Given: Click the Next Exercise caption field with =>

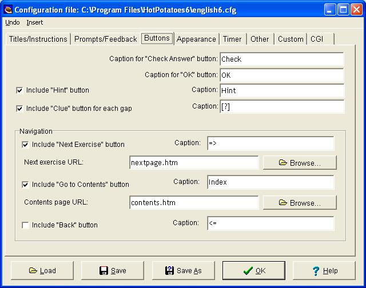Looking at the screenshot, I should click(270, 143).
